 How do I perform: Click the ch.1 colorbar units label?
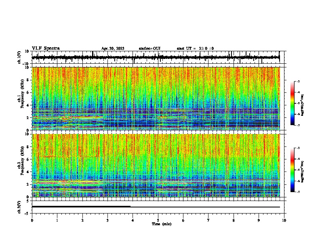pos(302,105)
